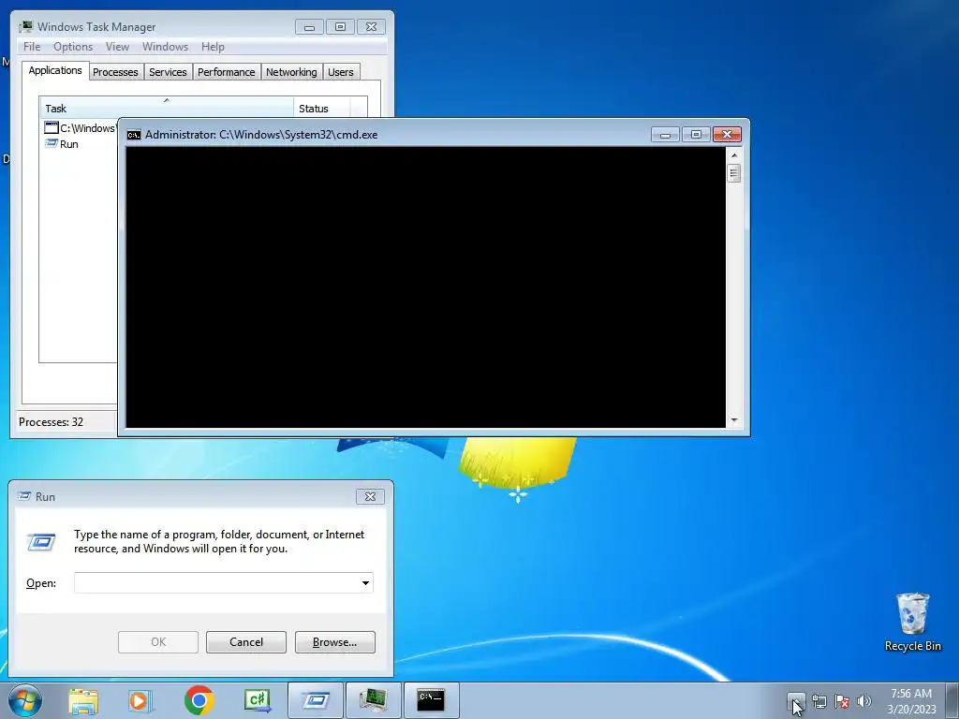Open the Windows Start menu orb
This screenshot has height=719, width=959.
pyautogui.click(x=25, y=700)
